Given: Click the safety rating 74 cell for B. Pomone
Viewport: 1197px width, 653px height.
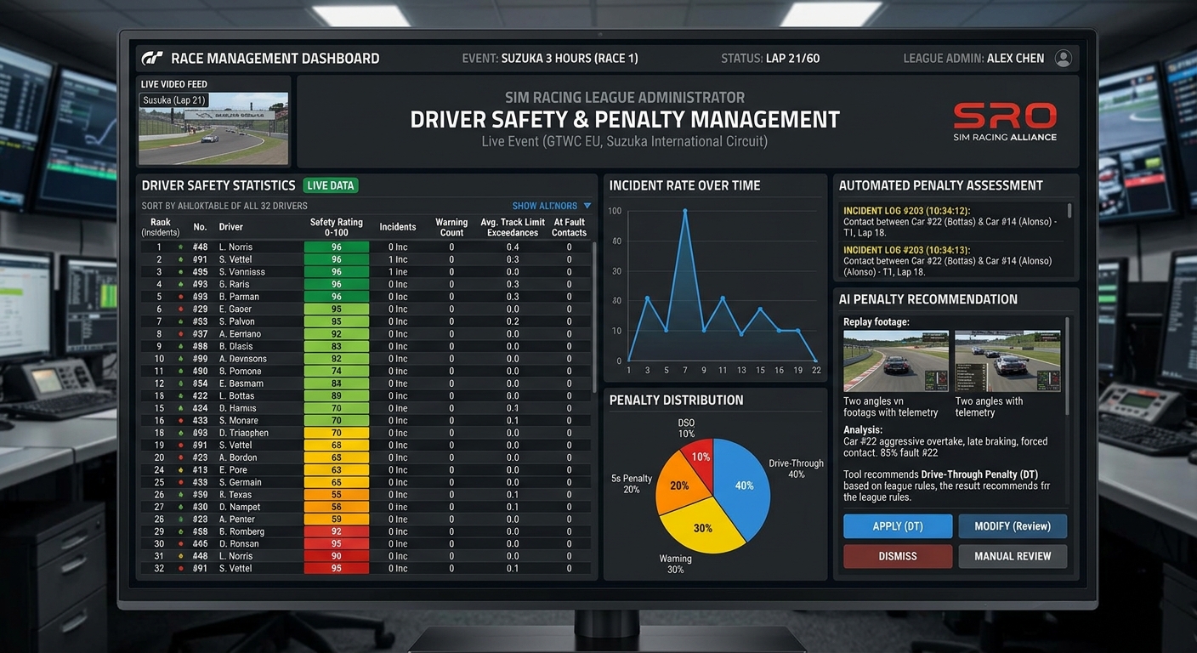Looking at the screenshot, I should point(337,372).
